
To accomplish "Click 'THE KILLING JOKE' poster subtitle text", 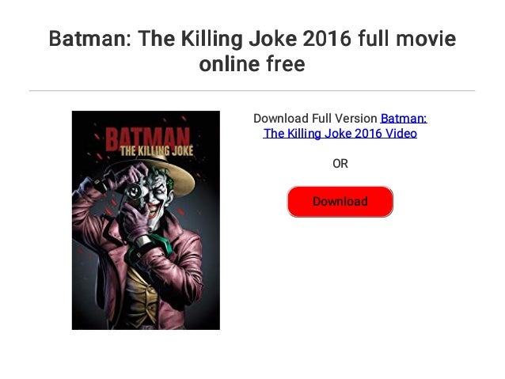I will [x=157, y=150].
